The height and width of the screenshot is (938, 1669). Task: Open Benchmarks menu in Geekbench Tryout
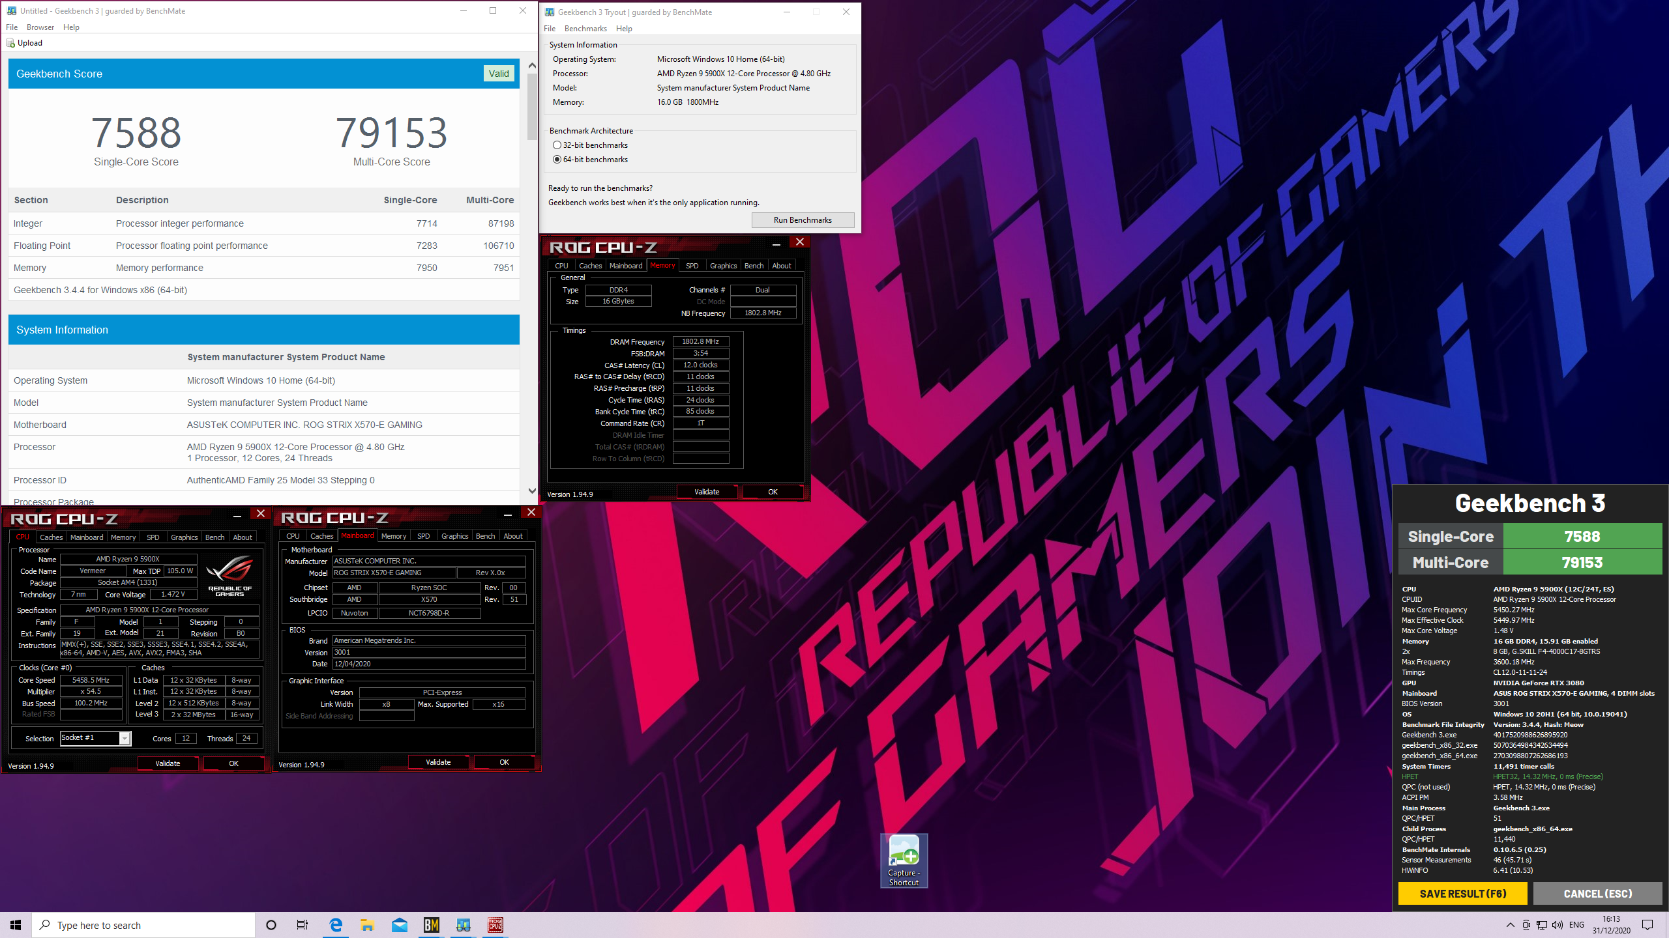tap(585, 29)
